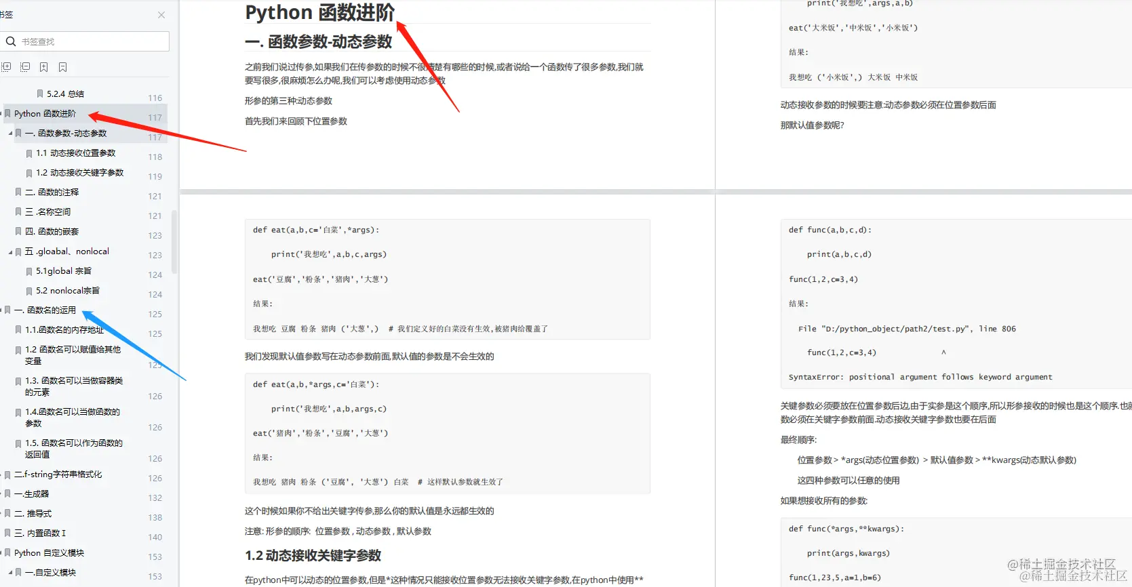Click code line def func(*args,**kwargs):
The width and height of the screenshot is (1132, 587).
click(x=846, y=529)
